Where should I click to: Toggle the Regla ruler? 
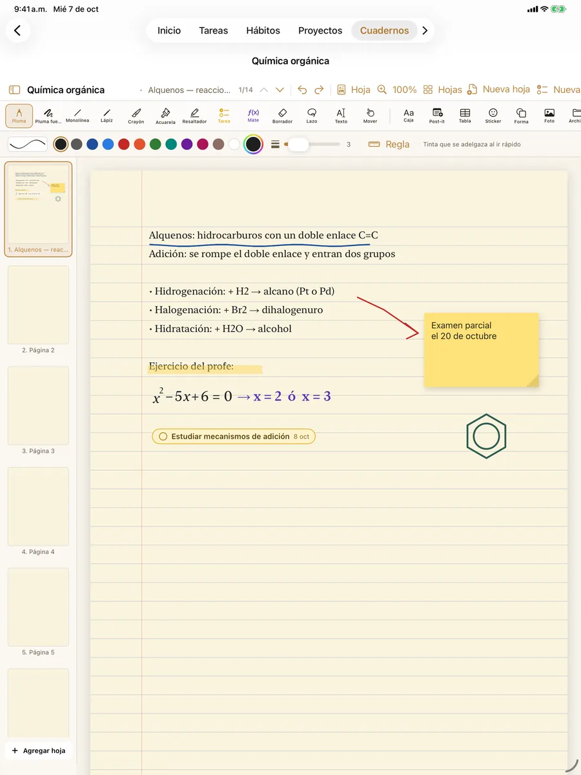[389, 144]
